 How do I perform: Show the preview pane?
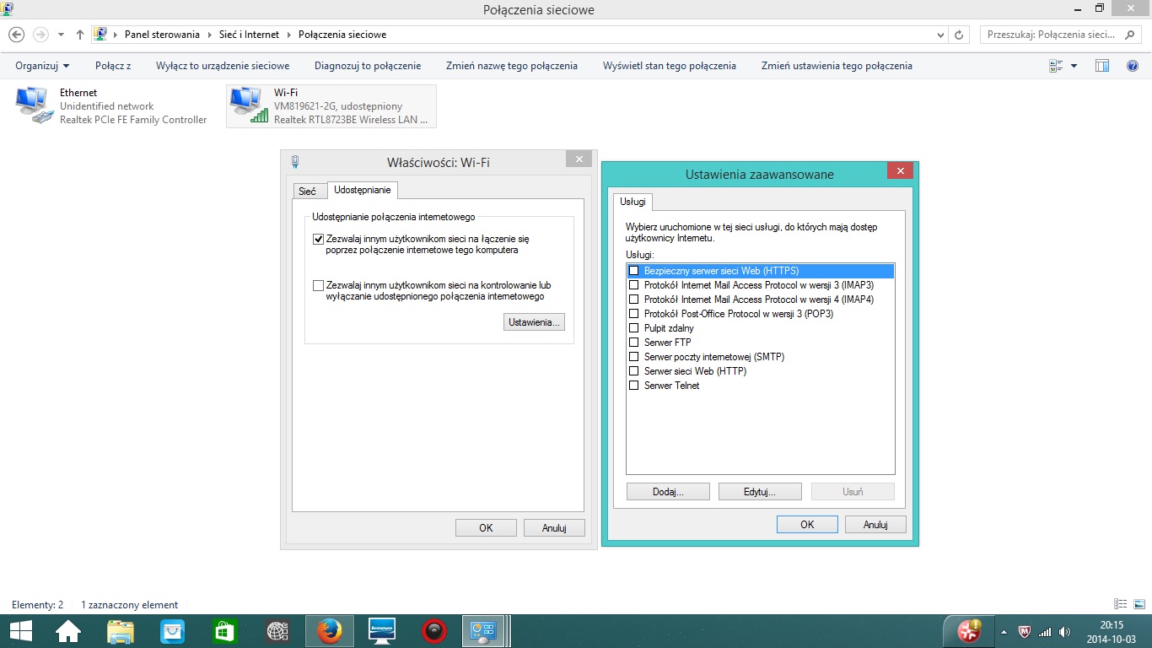coord(1102,66)
